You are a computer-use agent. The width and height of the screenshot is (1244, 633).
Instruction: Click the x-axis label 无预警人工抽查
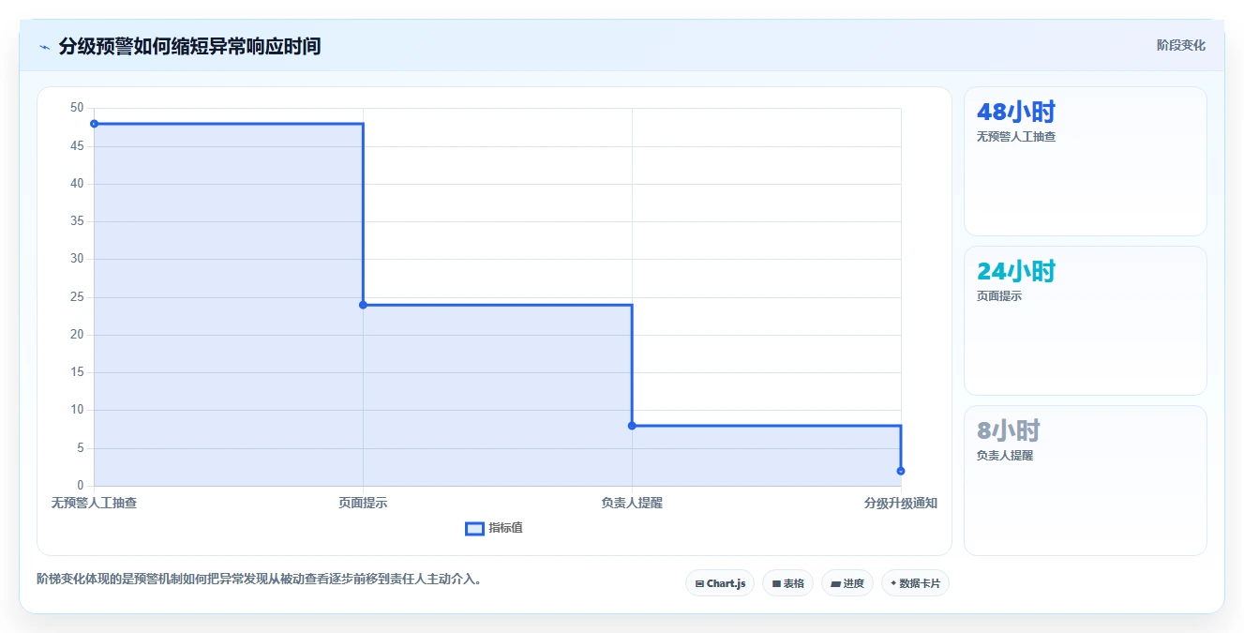click(x=94, y=504)
